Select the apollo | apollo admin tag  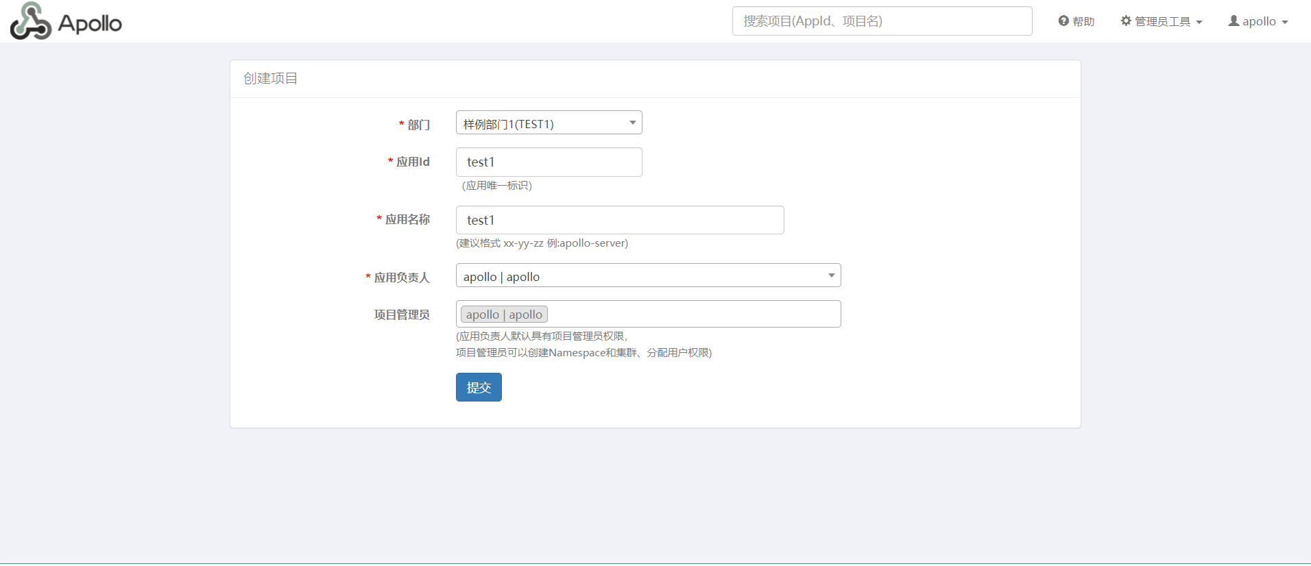pos(504,315)
